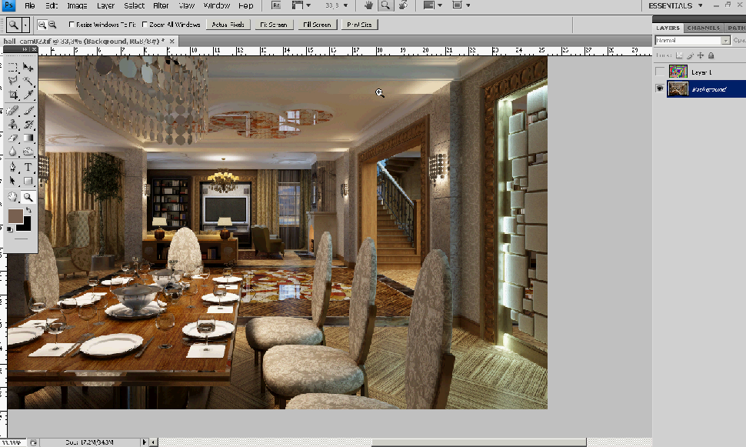Open the Screen Mode dropdown

click(461, 5)
